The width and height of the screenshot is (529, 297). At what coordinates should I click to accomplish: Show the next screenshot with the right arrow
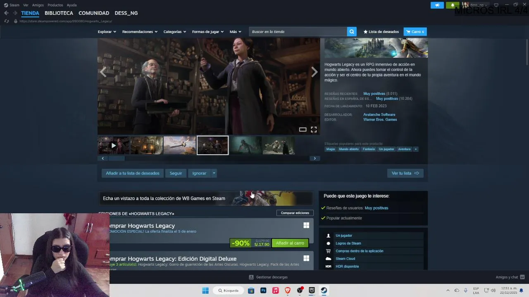pyautogui.click(x=315, y=72)
